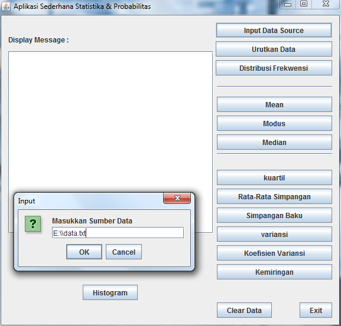Minimize the main application window

[x=288, y=4]
